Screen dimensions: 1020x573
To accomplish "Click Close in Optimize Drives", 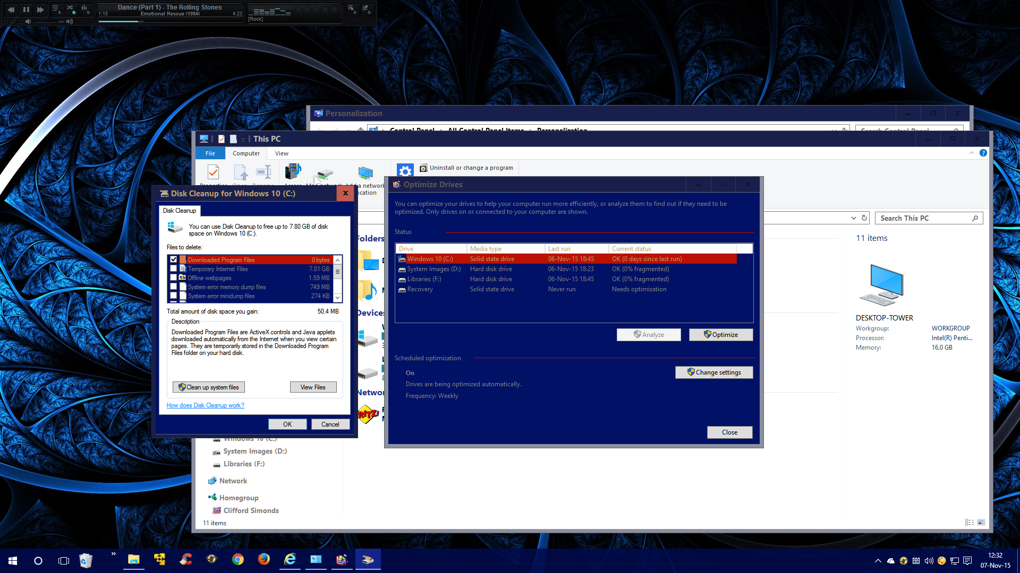I will tap(729, 432).
